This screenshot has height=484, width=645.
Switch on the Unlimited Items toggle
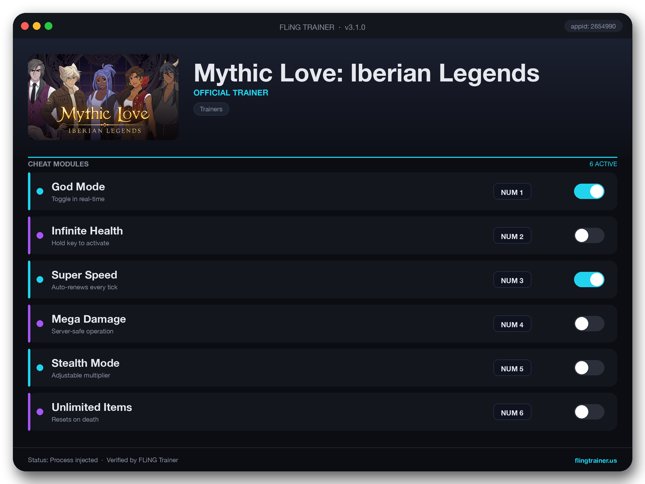[x=589, y=412]
